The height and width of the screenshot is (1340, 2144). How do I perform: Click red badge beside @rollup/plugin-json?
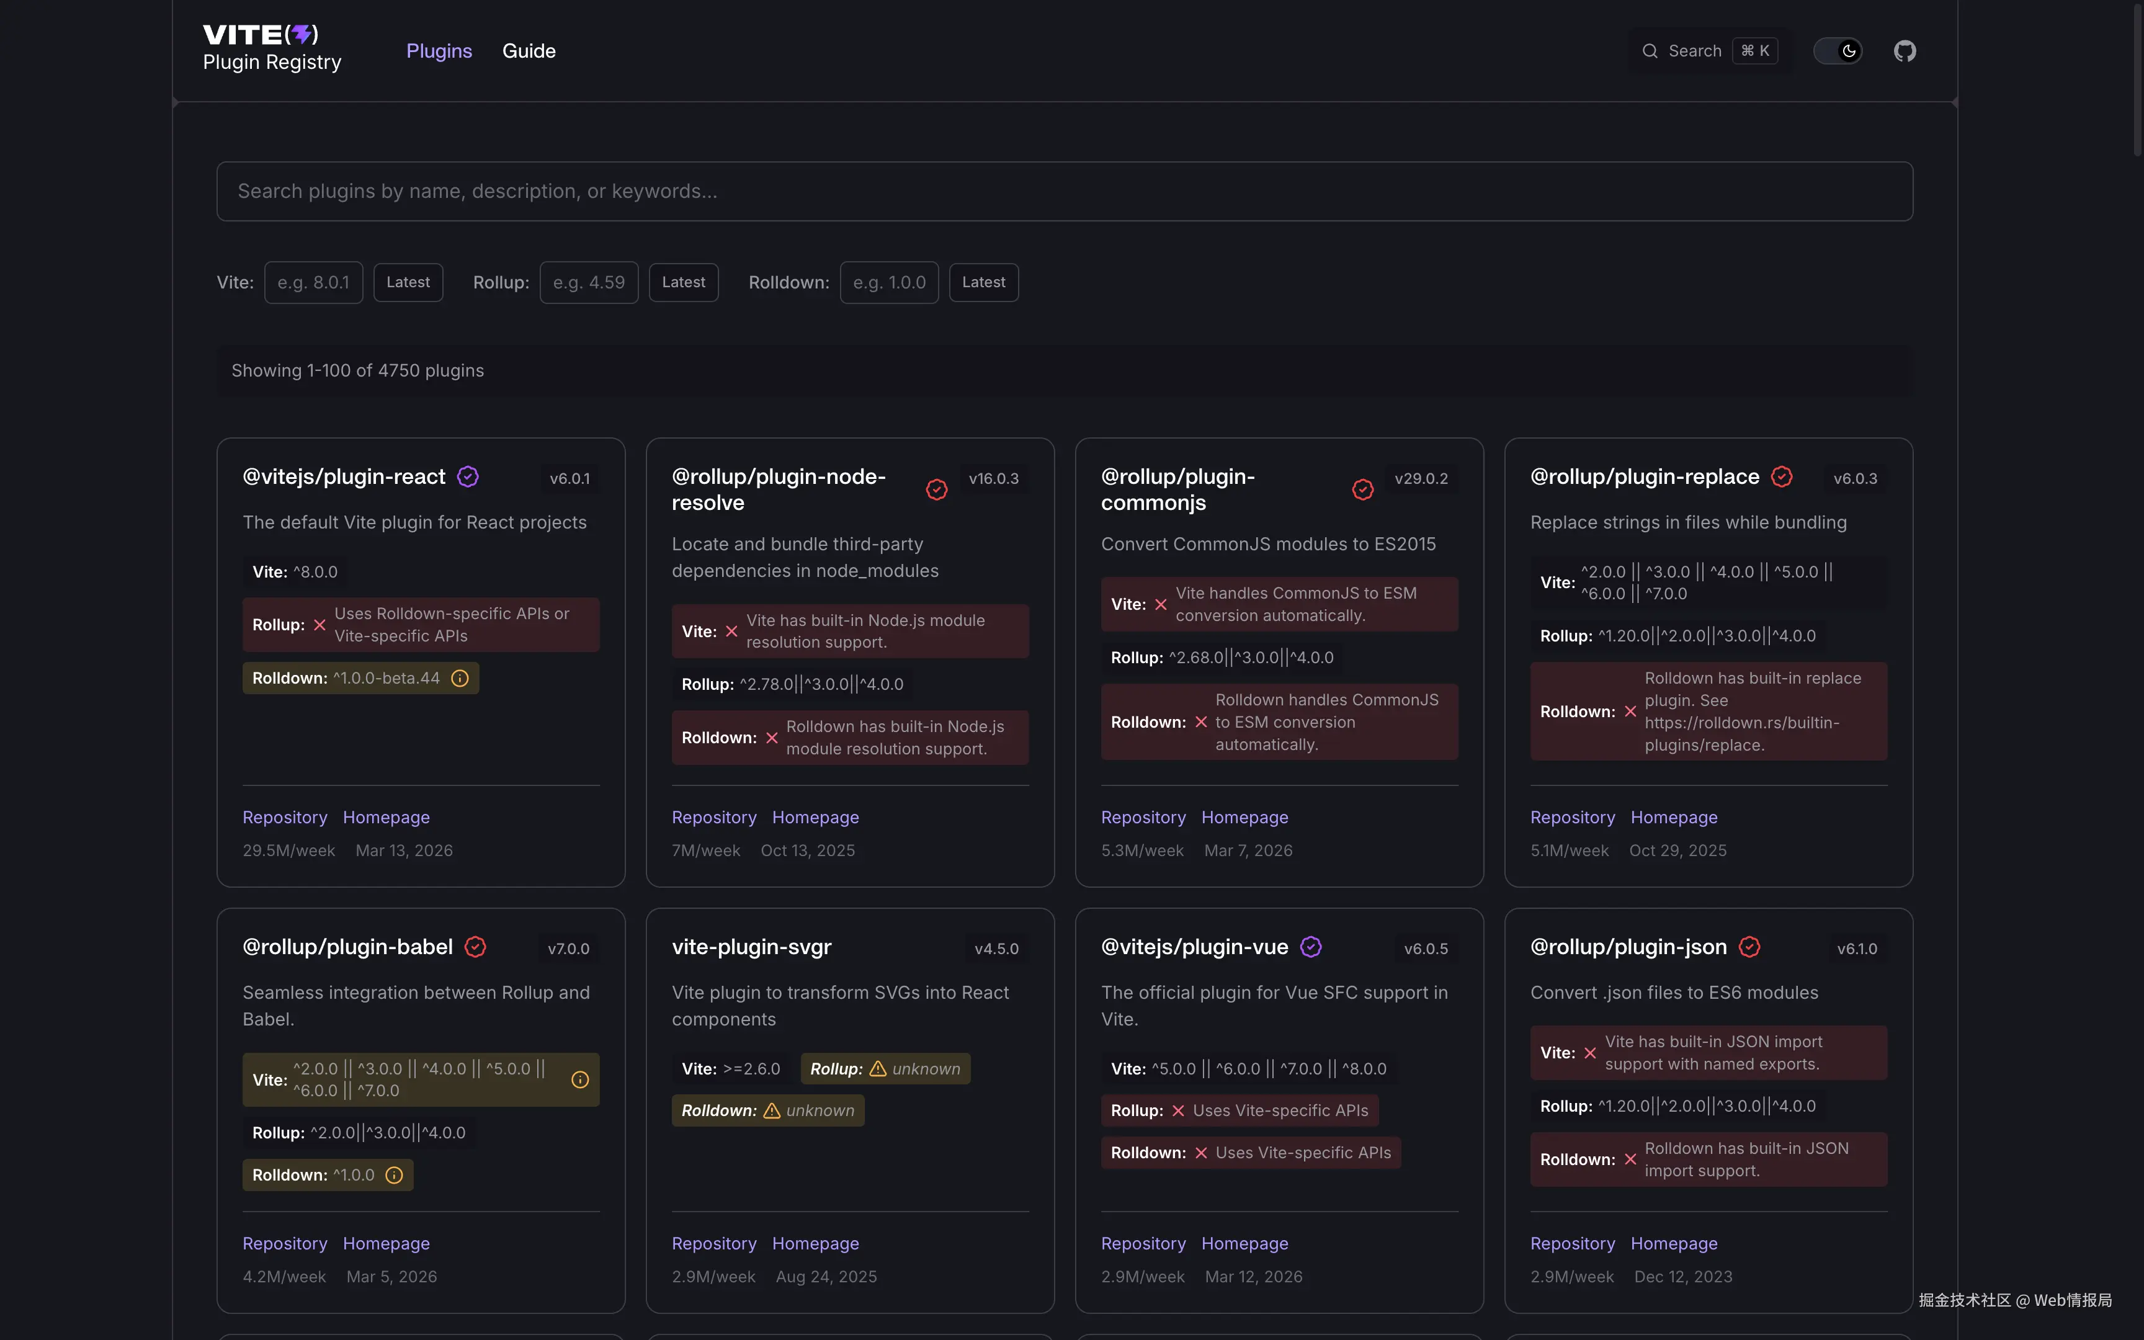click(1749, 947)
